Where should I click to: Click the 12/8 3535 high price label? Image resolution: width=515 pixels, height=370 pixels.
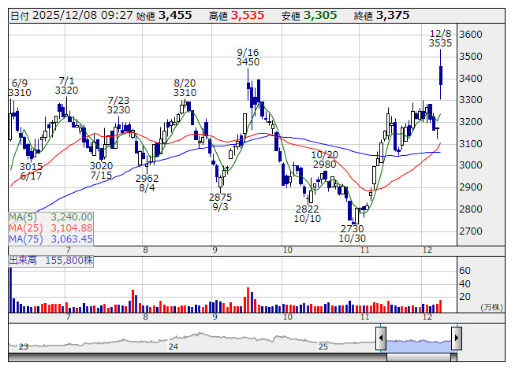tap(440, 39)
